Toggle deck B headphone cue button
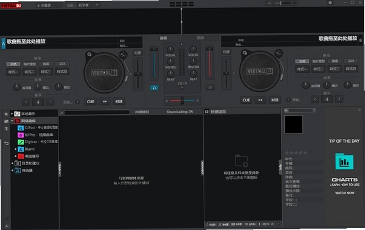 (x=210, y=87)
